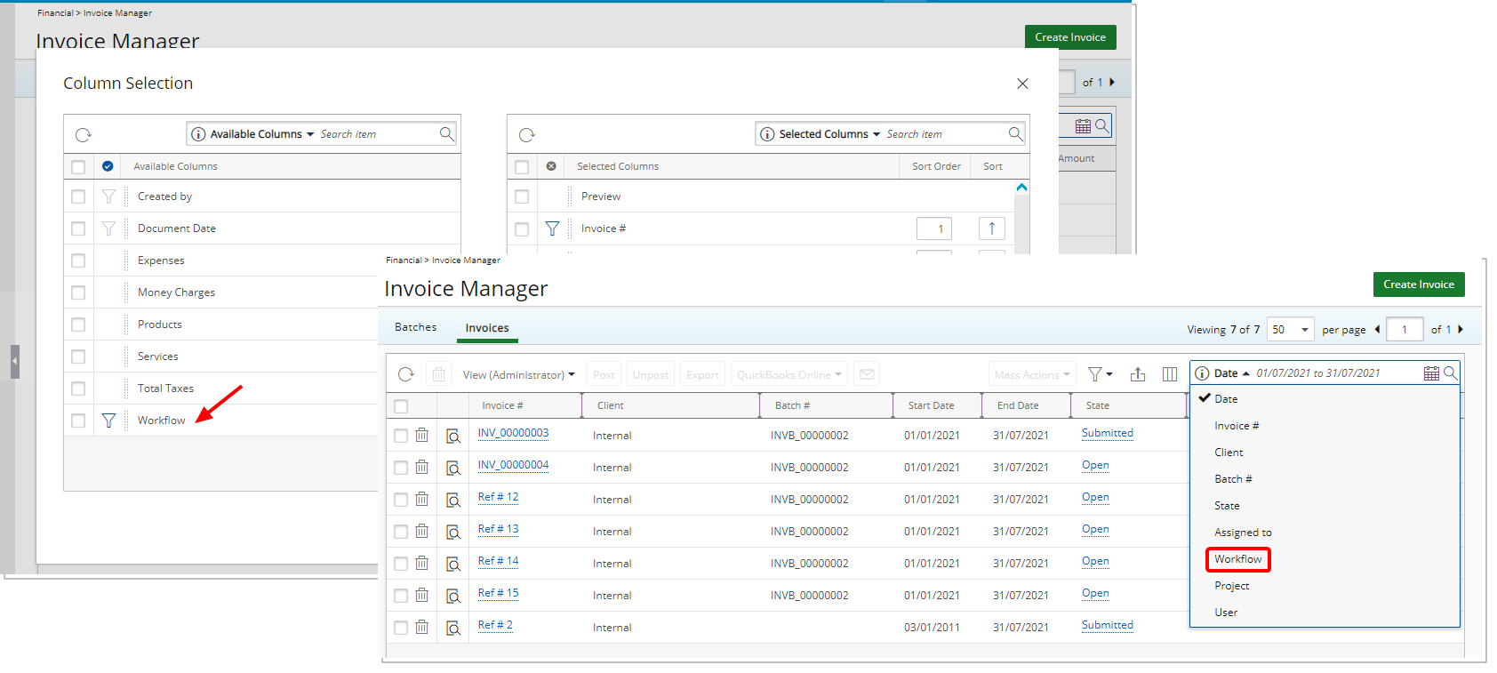Preview invoice Ref # 13
This screenshot has width=1497, height=673.
453,532
